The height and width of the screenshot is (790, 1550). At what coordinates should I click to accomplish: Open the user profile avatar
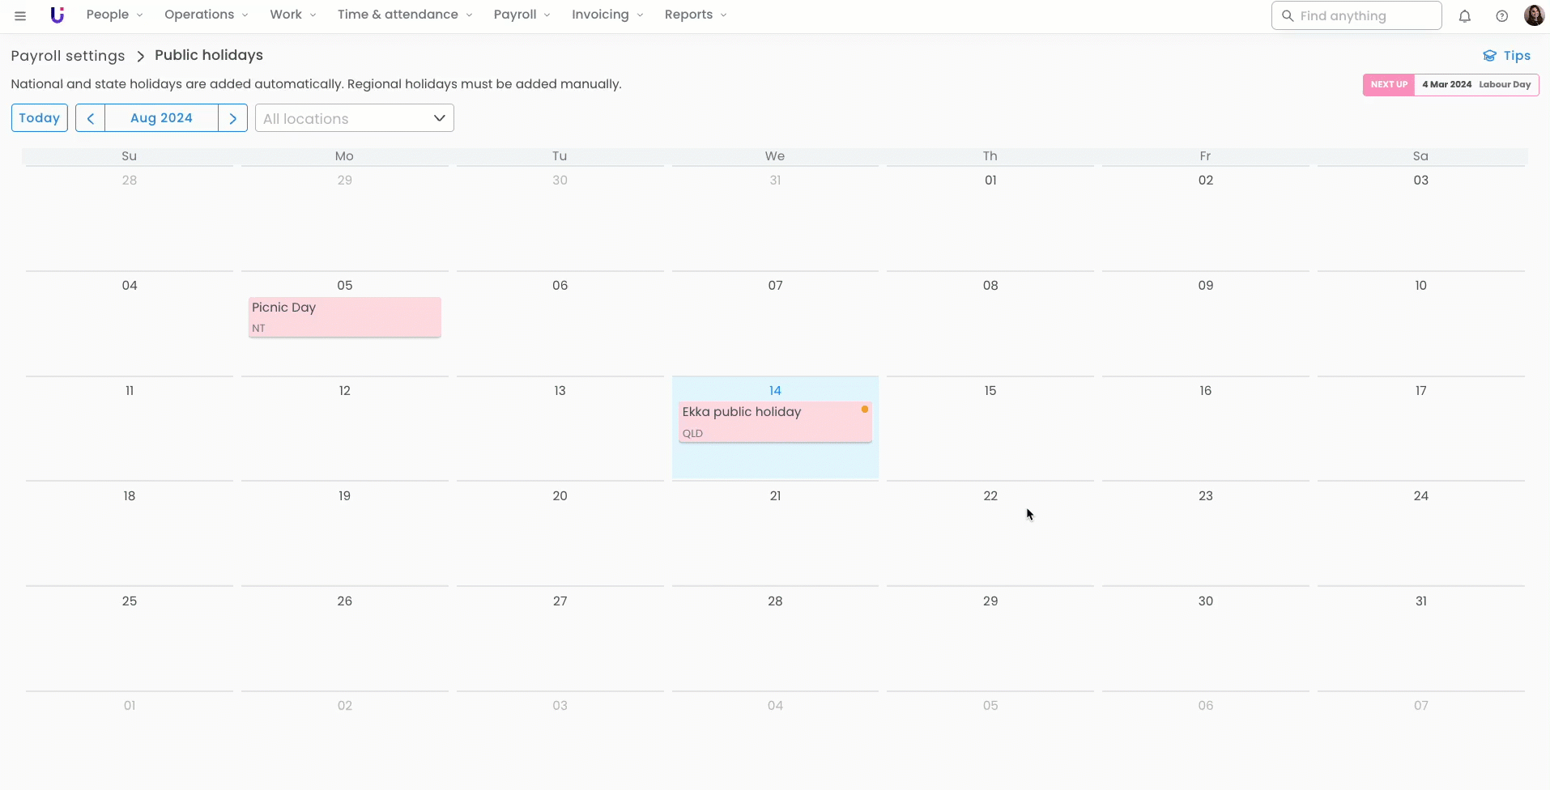(x=1534, y=15)
